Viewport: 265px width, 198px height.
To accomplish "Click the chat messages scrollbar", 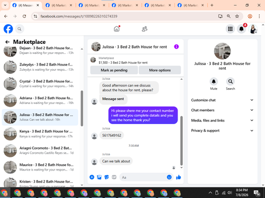I will click(x=181, y=140).
